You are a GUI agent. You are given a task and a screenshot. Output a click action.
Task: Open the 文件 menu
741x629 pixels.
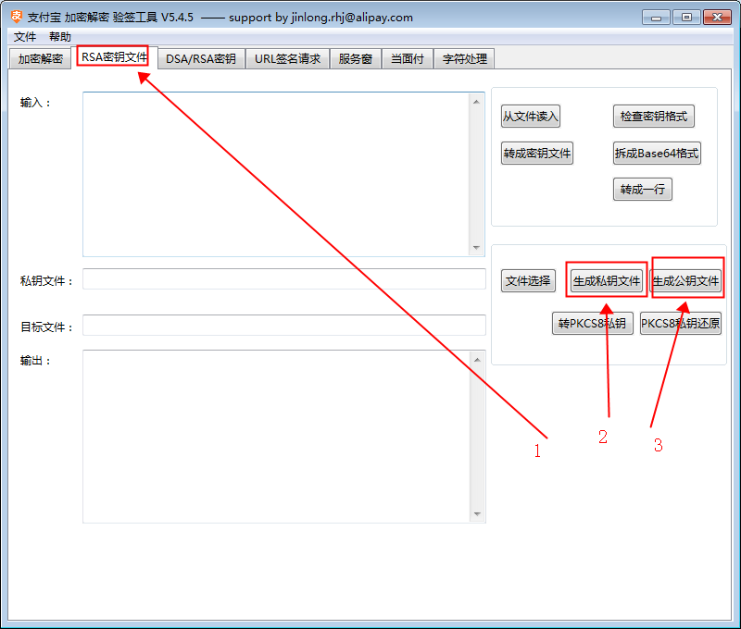(25, 37)
